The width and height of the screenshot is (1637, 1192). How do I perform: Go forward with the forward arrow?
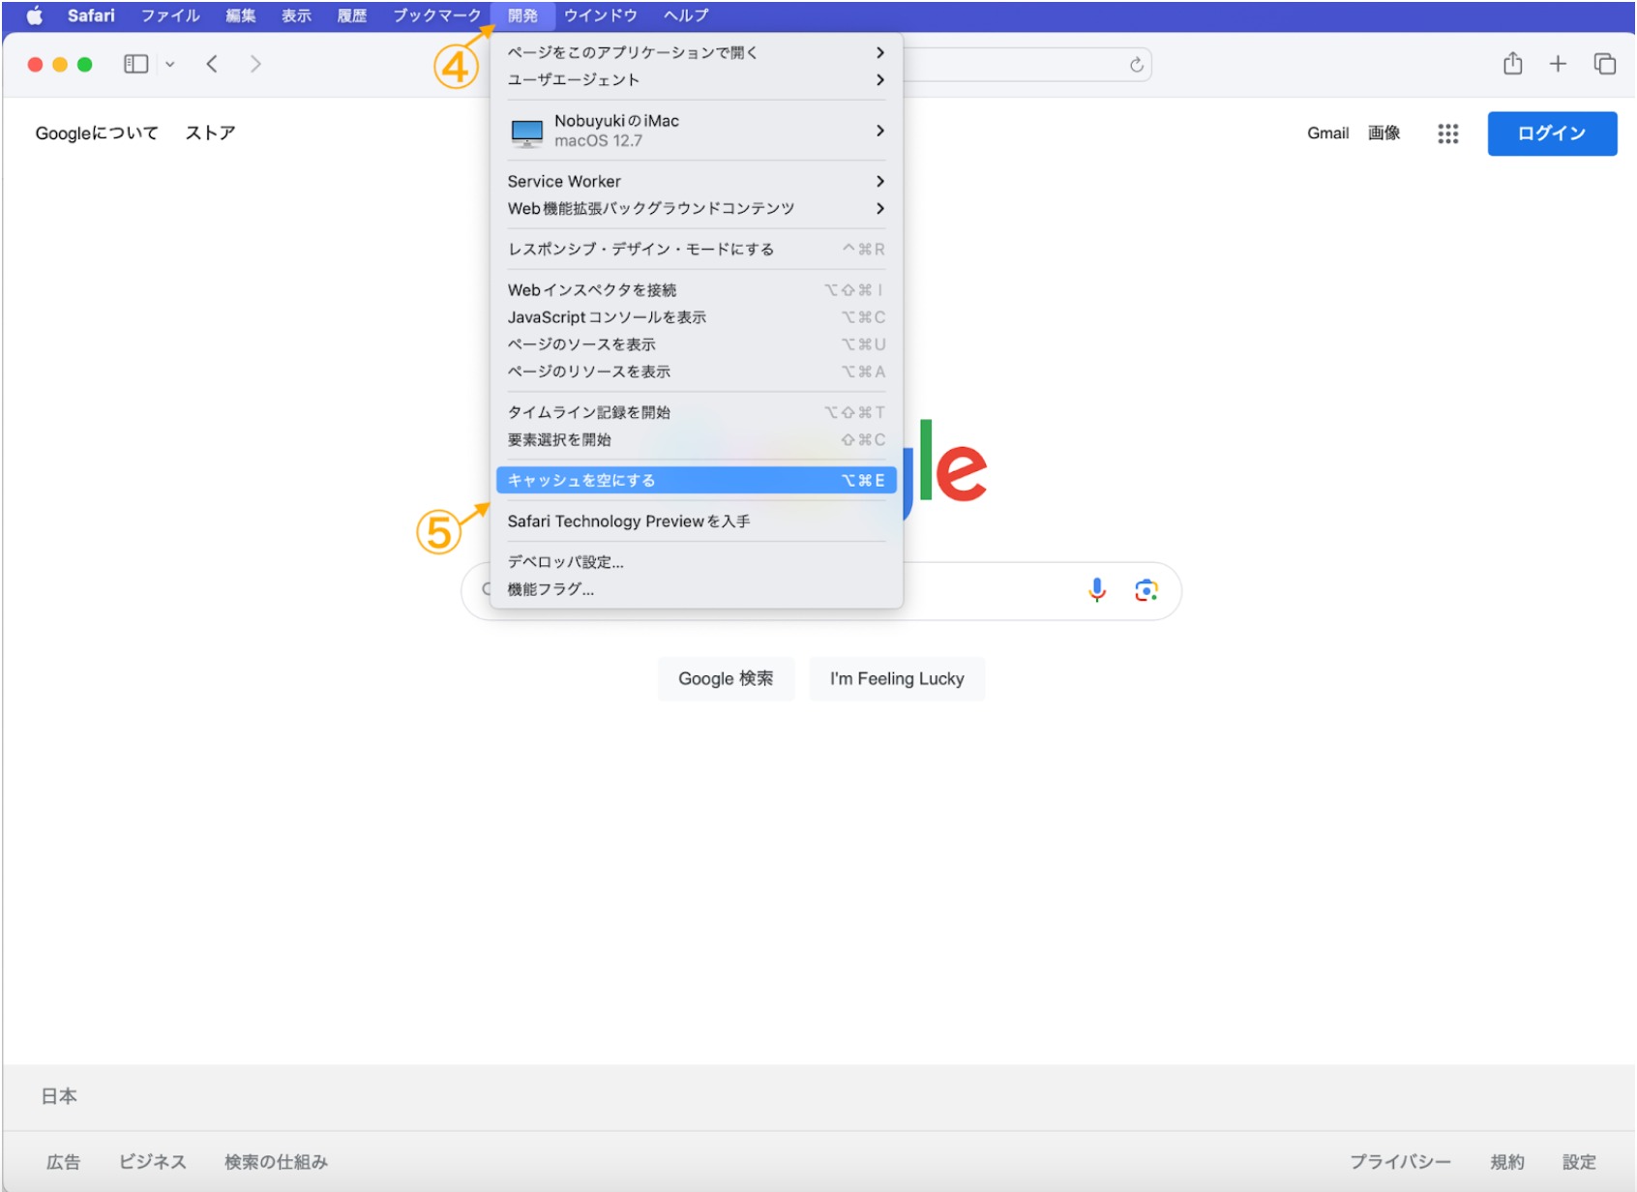255,64
